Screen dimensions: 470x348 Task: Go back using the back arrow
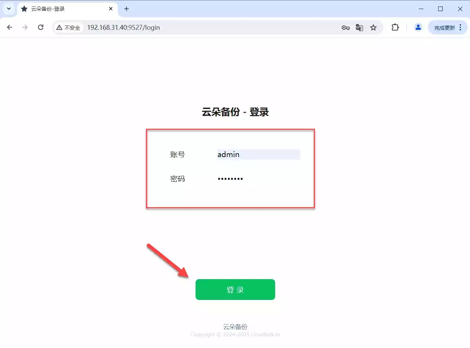tap(10, 27)
